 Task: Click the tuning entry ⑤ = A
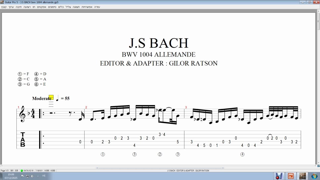40,79
